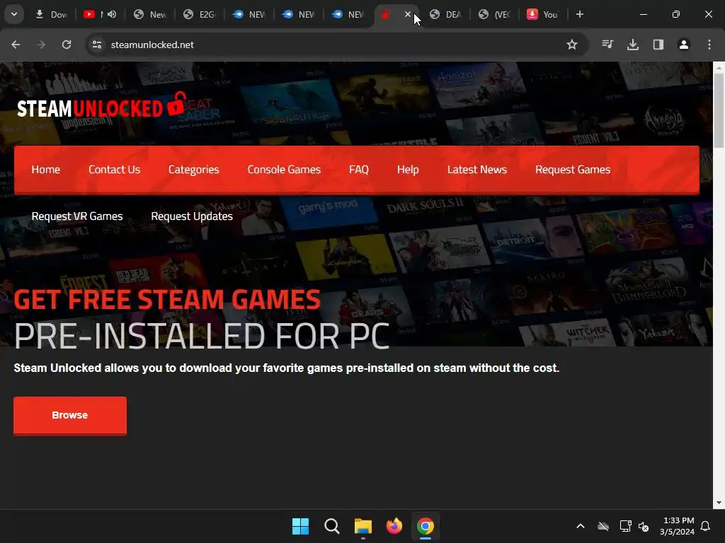Open the notifications bell icon

[x=706, y=526]
